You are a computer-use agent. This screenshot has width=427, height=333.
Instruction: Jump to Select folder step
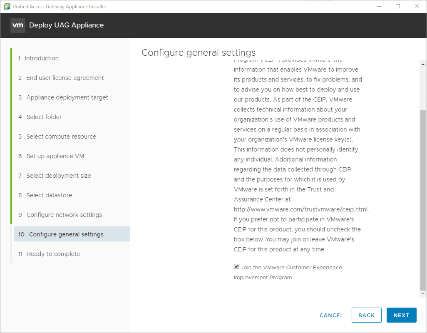tap(44, 117)
